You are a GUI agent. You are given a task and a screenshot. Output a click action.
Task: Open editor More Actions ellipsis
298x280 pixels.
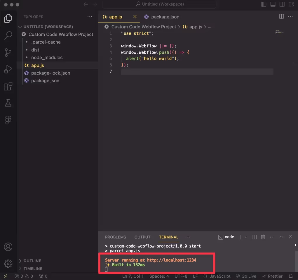(x=290, y=17)
